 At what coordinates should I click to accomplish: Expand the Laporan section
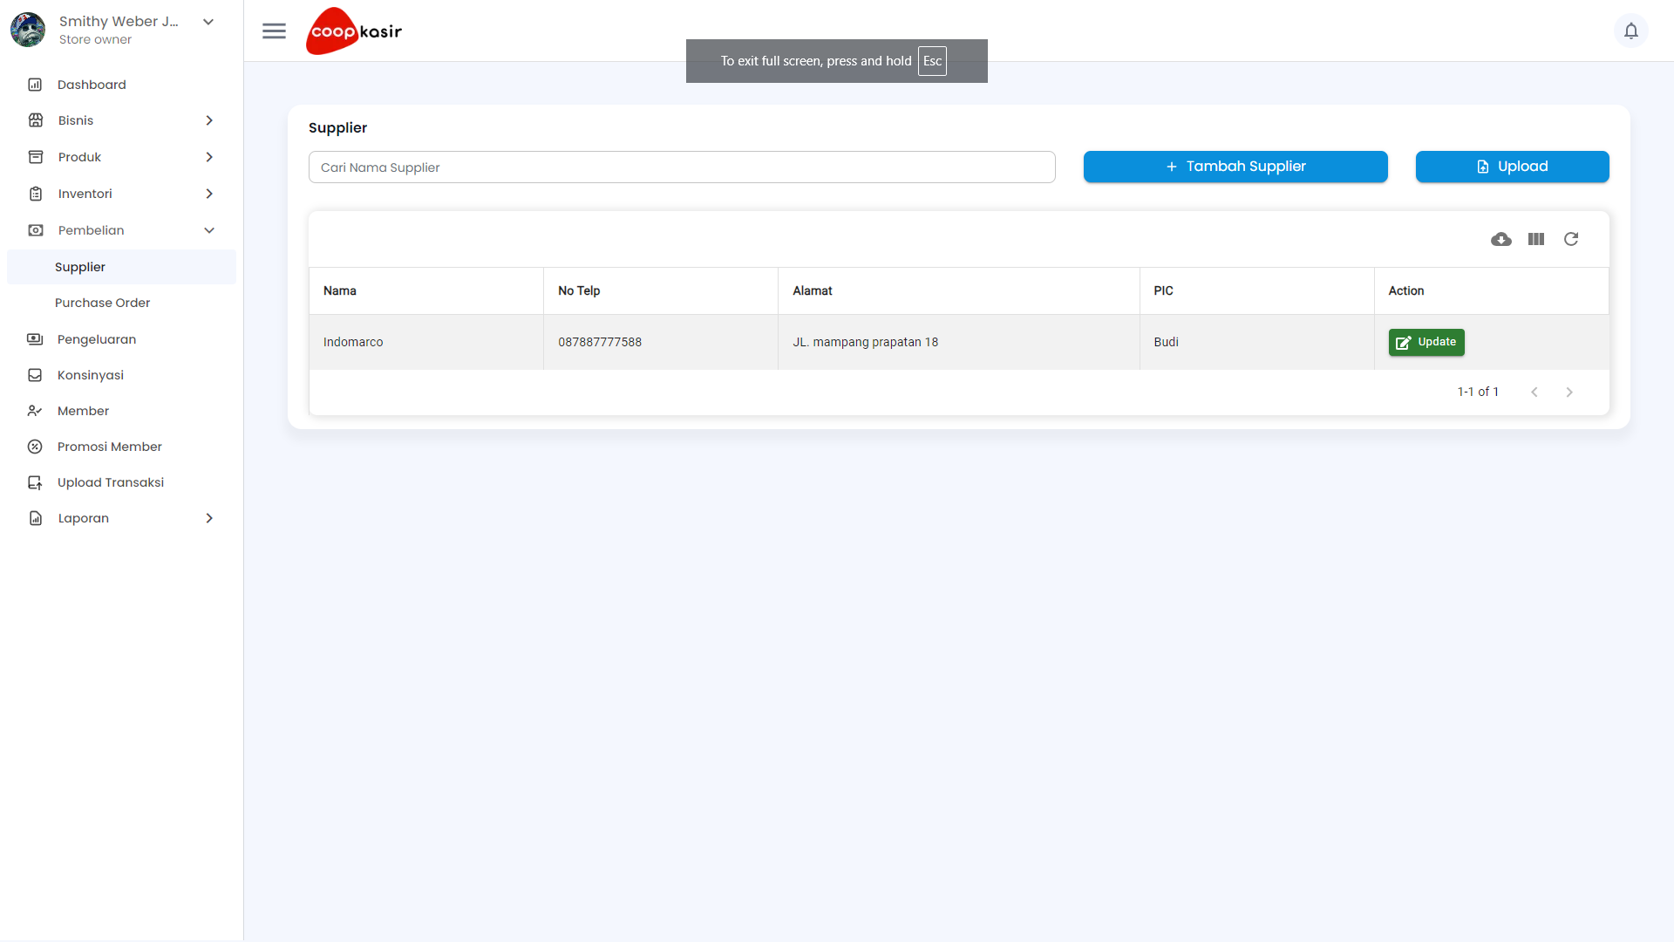coord(83,517)
